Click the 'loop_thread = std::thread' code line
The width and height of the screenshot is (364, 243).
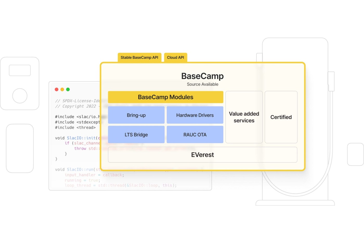(121, 186)
